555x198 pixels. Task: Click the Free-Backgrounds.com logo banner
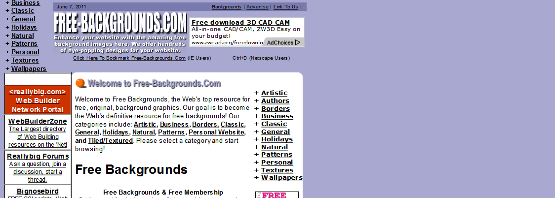pos(120,33)
